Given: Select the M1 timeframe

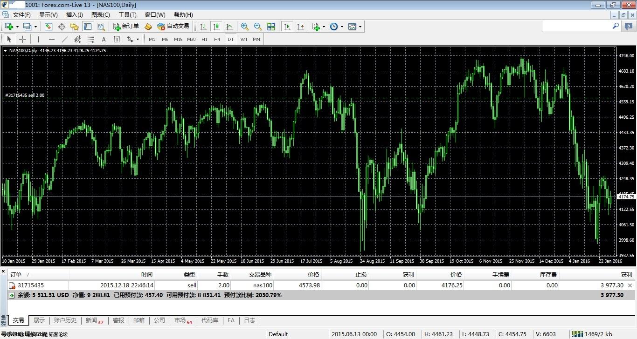Looking at the screenshot, I should pos(152,39).
